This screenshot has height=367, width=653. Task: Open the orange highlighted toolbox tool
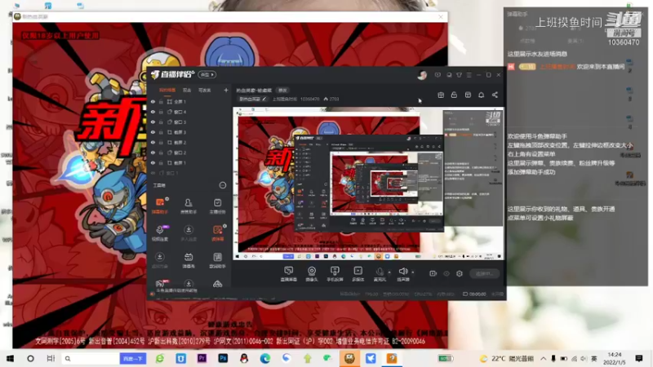click(x=217, y=232)
